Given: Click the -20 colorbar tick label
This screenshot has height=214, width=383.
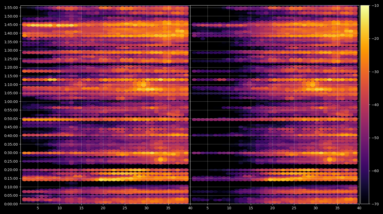Looking at the screenshot, I should tap(375, 39).
